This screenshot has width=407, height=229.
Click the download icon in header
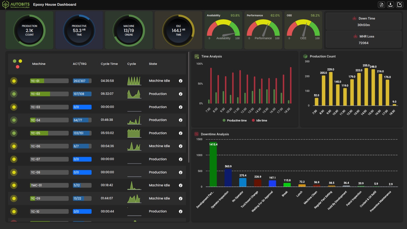pos(390,5)
